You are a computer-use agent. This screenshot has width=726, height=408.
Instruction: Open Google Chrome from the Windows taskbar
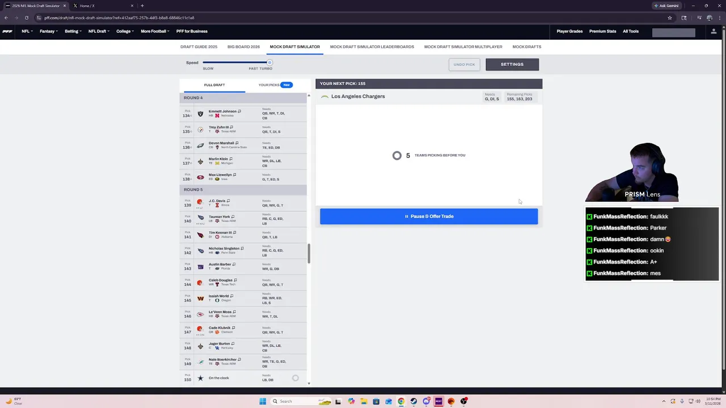click(x=401, y=401)
